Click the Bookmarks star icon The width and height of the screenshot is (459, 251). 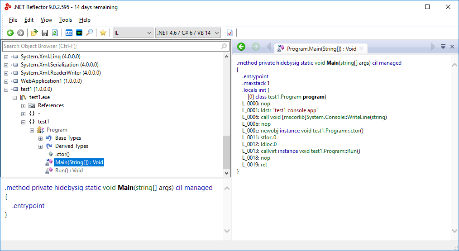click(103, 33)
